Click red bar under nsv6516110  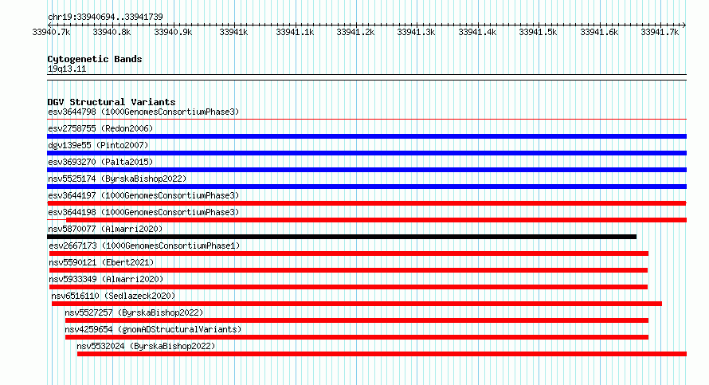coord(357,304)
